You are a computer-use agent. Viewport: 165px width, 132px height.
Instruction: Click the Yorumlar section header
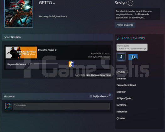[9, 96]
